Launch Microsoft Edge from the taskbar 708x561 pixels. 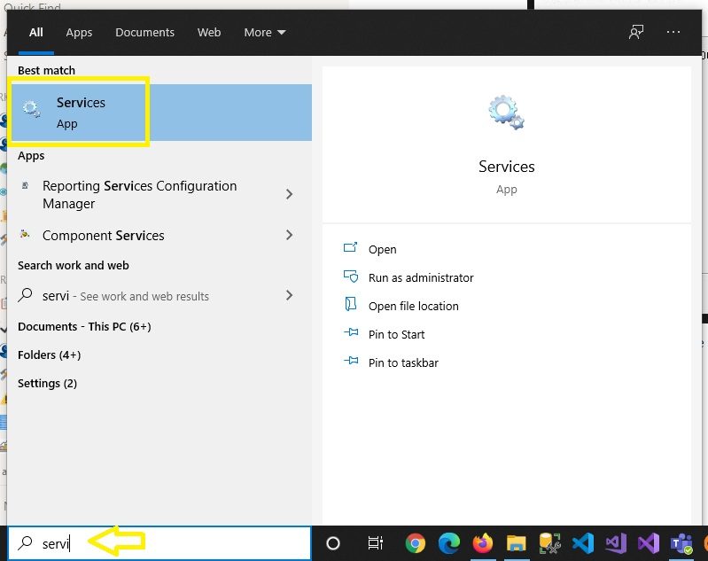pos(449,543)
